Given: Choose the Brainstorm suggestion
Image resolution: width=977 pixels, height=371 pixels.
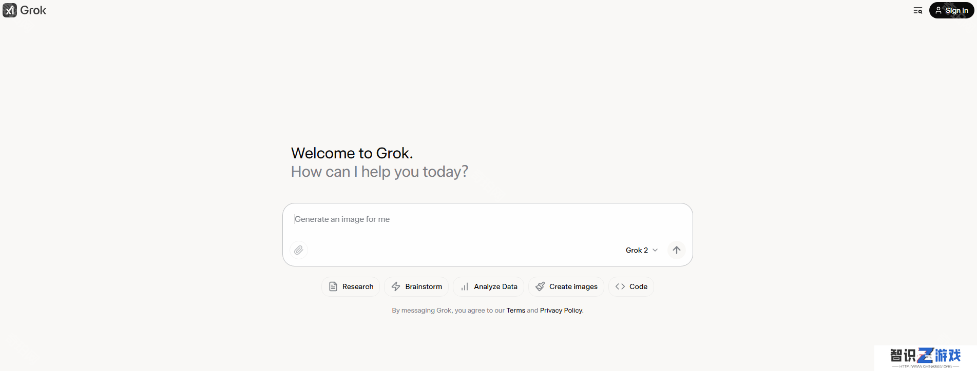Looking at the screenshot, I should point(416,286).
